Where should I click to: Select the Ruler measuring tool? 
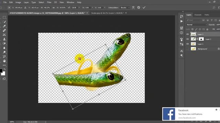[x=4, y=30]
